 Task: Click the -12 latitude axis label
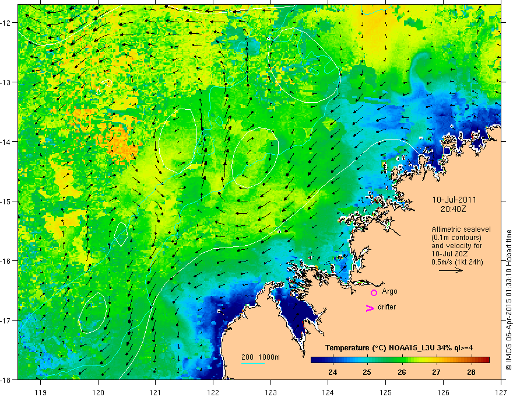(6, 23)
